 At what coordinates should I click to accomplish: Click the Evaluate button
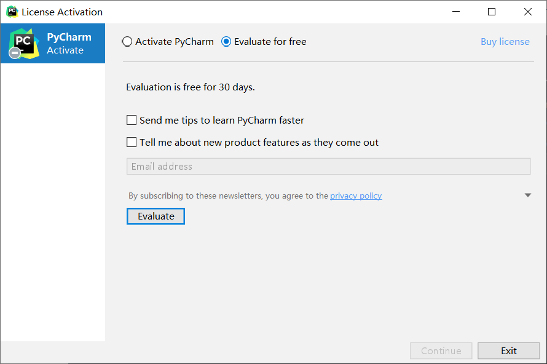[155, 216]
